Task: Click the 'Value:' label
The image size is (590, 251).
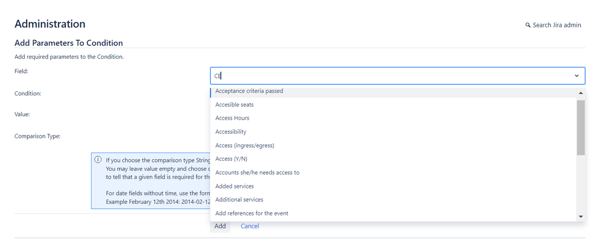Action: [22, 114]
